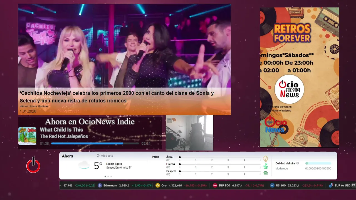This screenshot has height=200, width=356.
Task: Click the What Child Is This album cover
Action: click(x=27, y=136)
